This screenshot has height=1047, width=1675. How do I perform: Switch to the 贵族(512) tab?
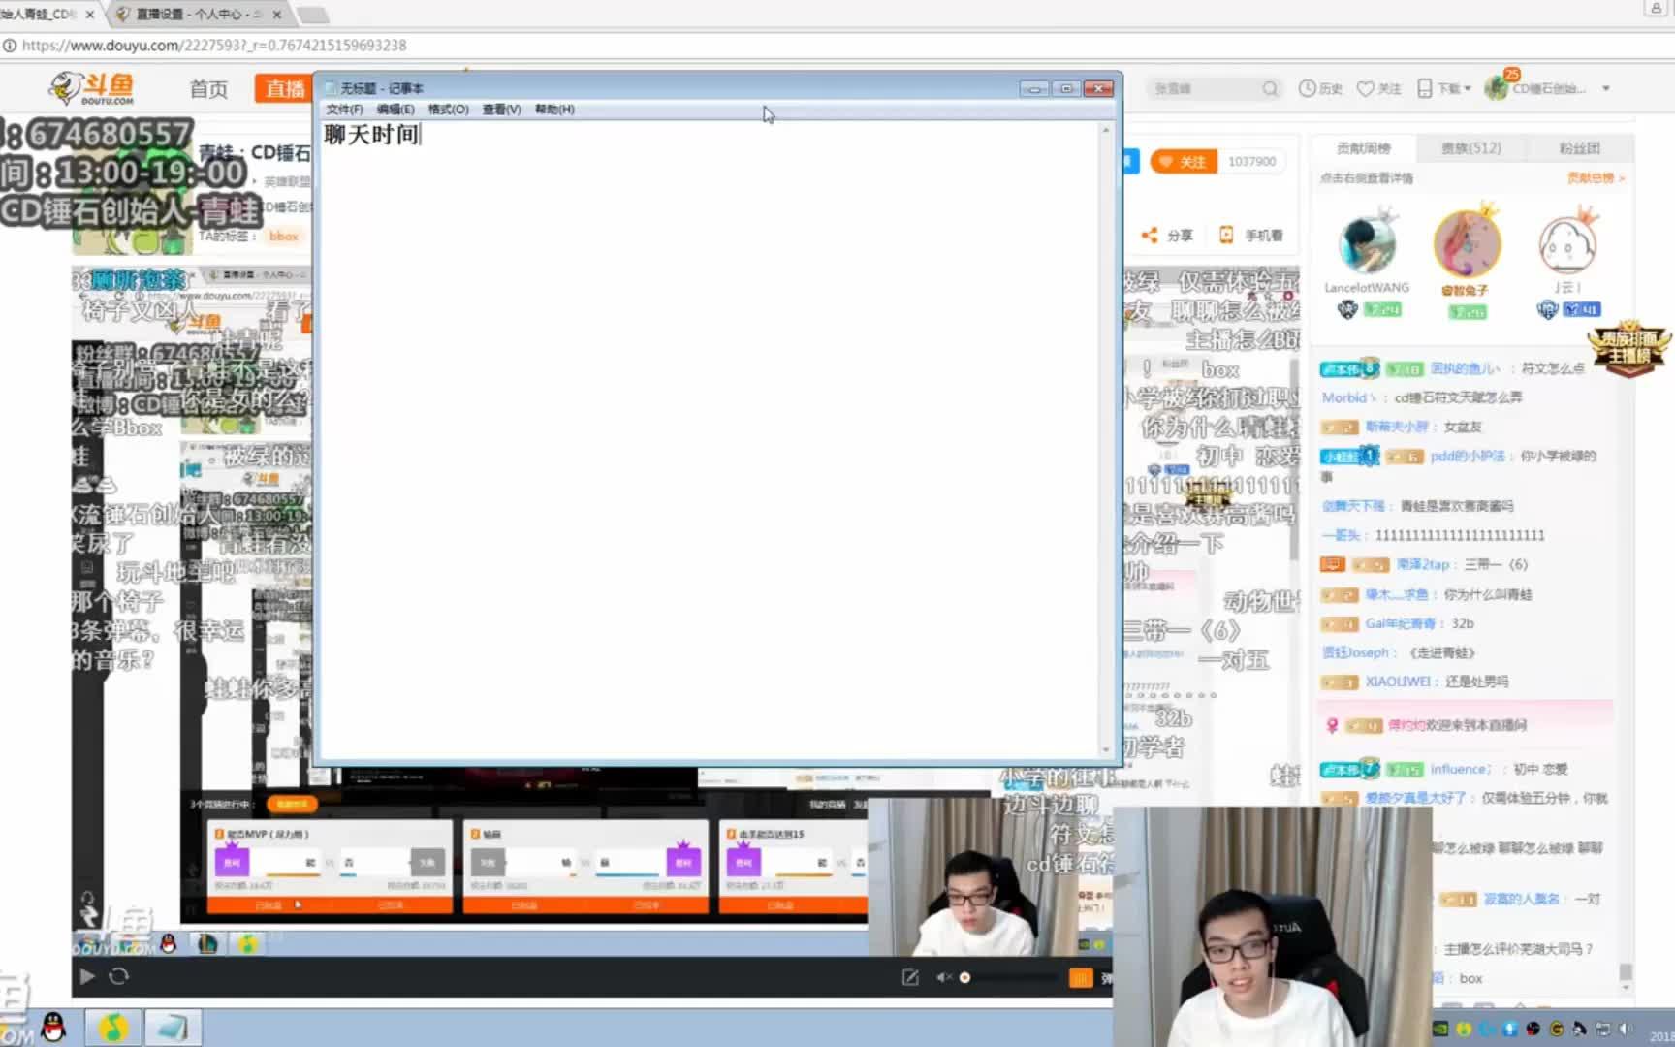(x=1470, y=148)
